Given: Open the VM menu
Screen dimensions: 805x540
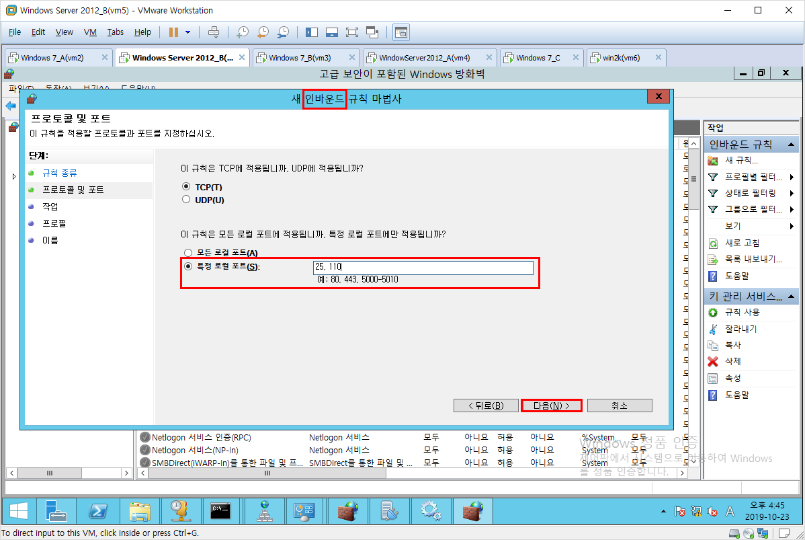Looking at the screenshot, I should 90,32.
